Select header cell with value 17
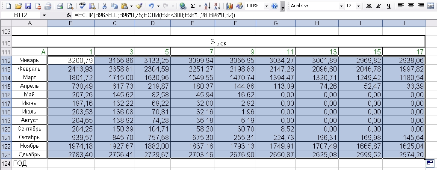 [x=404, y=52]
